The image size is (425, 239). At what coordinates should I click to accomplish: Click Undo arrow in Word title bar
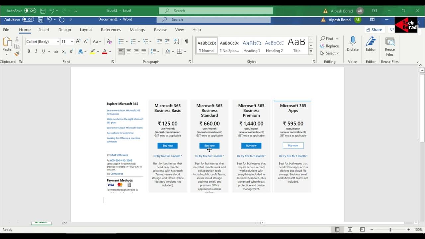[x=49, y=20]
